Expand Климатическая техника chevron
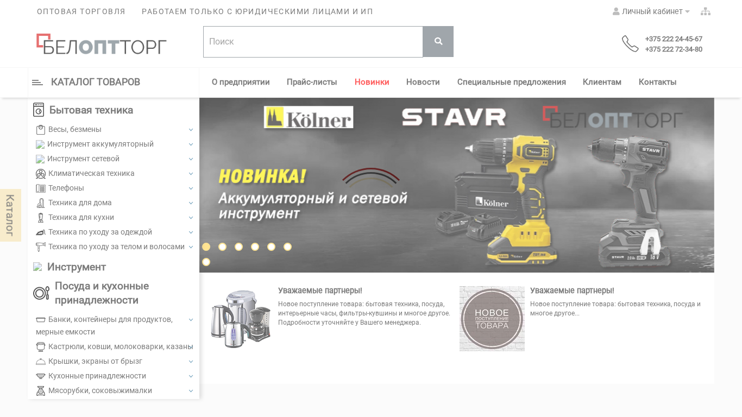Image resolution: width=742 pixels, height=417 pixels. pos(191,174)
